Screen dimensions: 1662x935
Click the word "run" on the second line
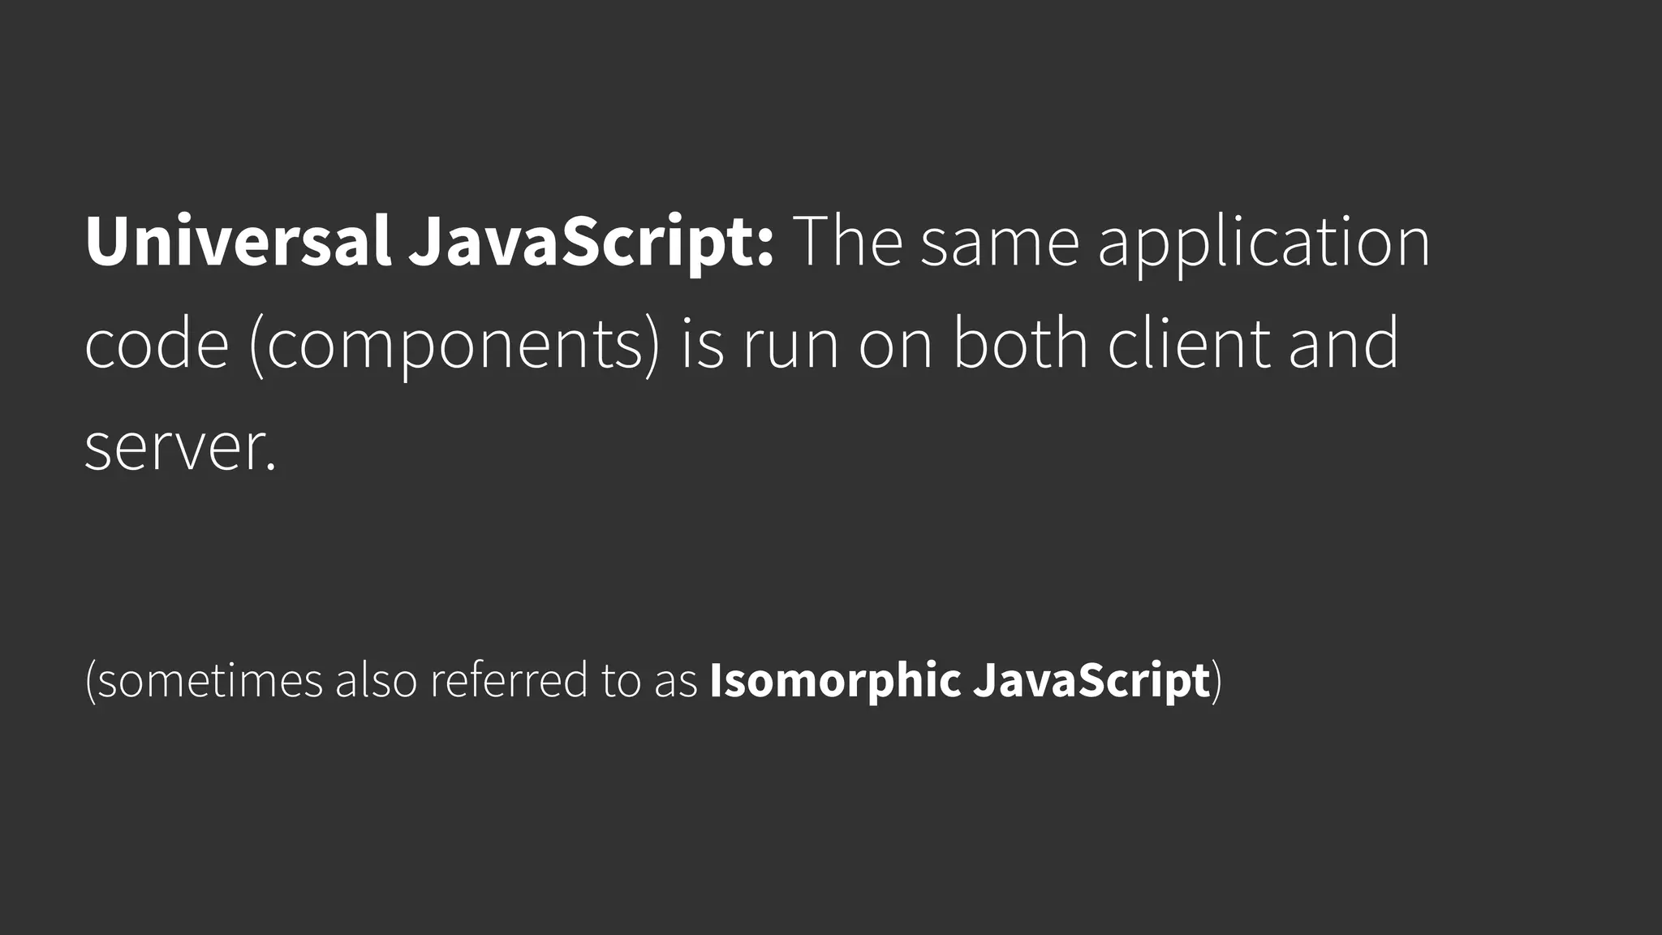pyautogui.click(x=790, y=344)
